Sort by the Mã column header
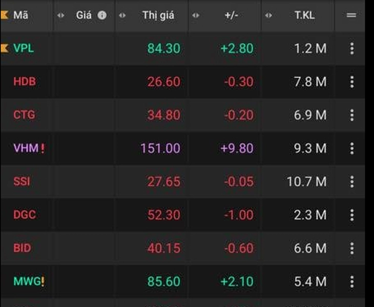Screen dimensions: 374x307 pos(21,15)
